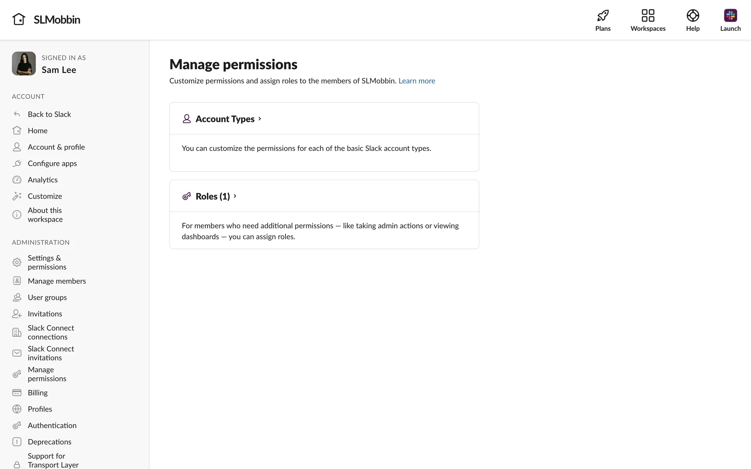The image size is (751, 469).
Task: Expand the Roles (1) section chevron
Action: [x=235, y=196]
